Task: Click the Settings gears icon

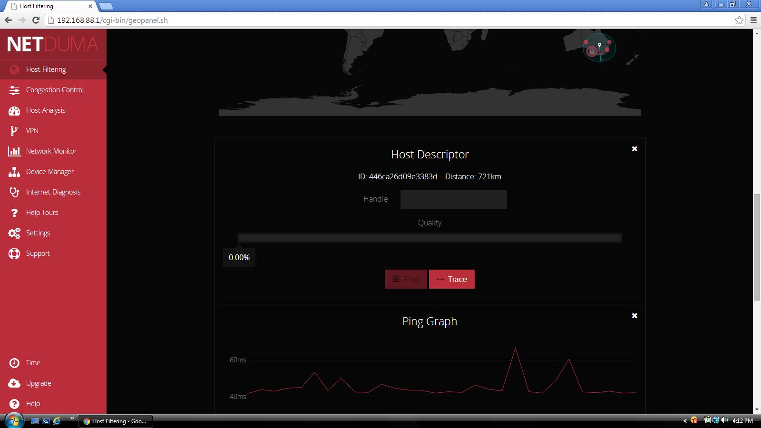Action: coord(14,233)
